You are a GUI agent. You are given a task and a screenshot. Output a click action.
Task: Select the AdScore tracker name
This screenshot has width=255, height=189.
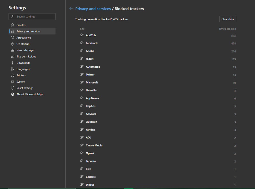[x=91, y=114]
